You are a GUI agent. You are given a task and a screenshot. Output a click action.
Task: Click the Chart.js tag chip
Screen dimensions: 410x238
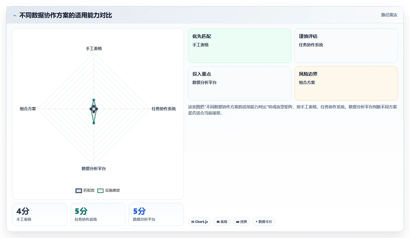[200, 222]
